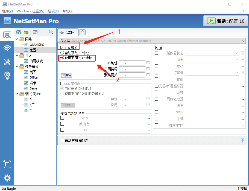Viewport: 249px width, 191px height.
Task: Uncheck the IP & 网关 checkbox
Action: tap(62, 48)
